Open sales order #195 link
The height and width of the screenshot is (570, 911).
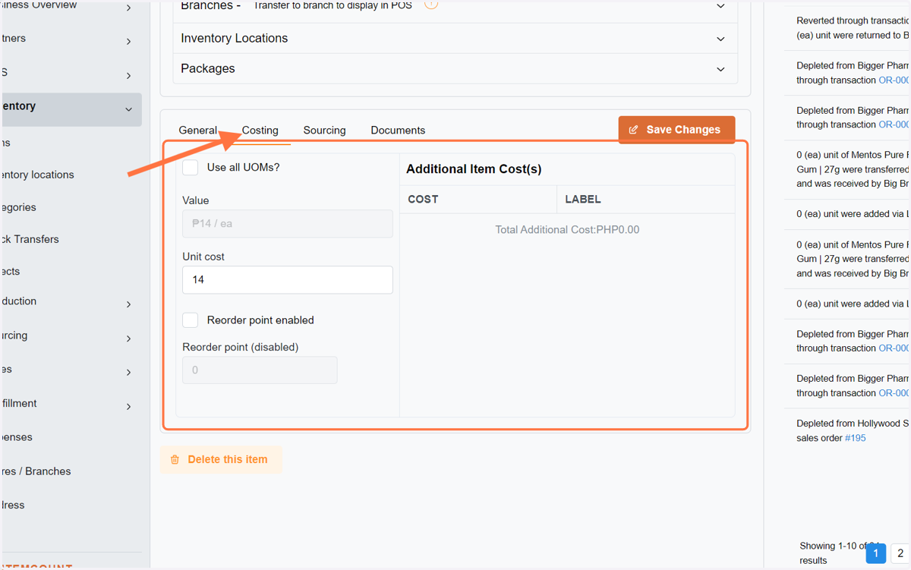coord(855,438)
